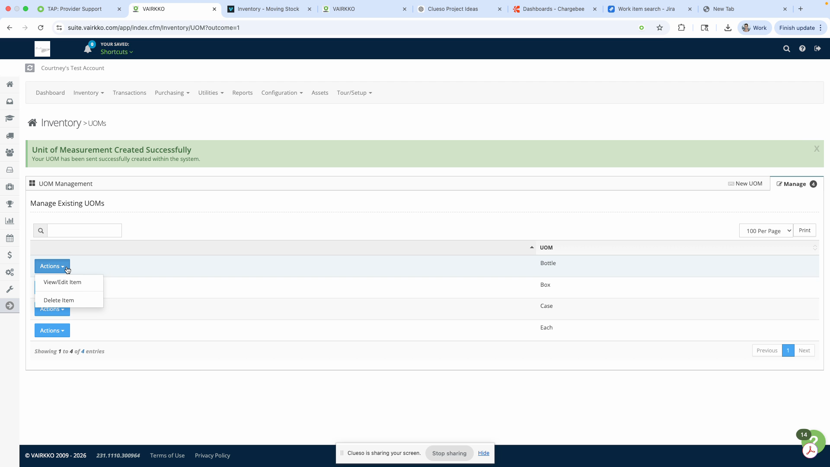Open the Terms of Use link
This screenshot has height=467, width=830.
[167, 455]
